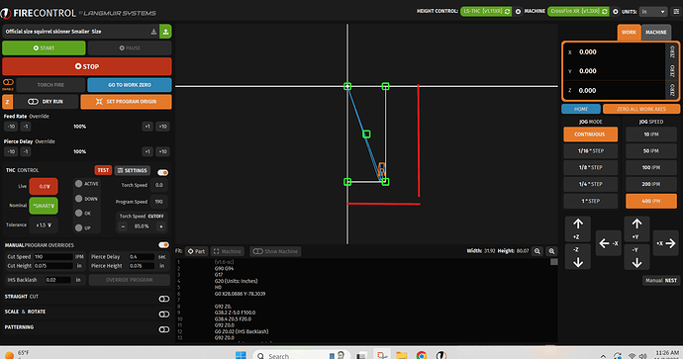
Task: Select 400 IPM jog speed
Action: [x=650, y=201]
